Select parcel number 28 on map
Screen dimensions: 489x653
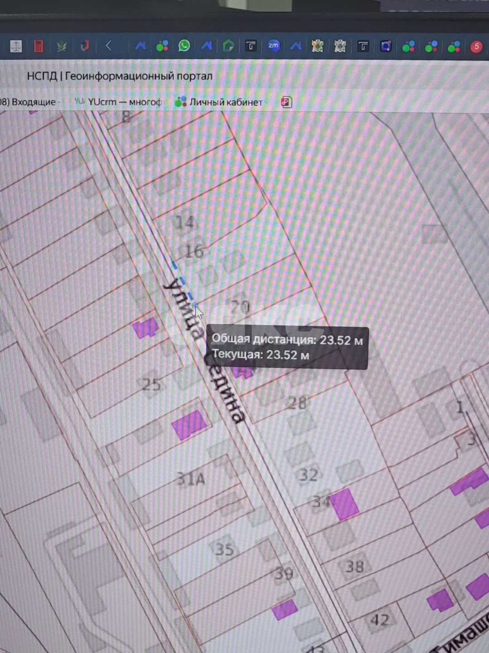click(297, 402)
